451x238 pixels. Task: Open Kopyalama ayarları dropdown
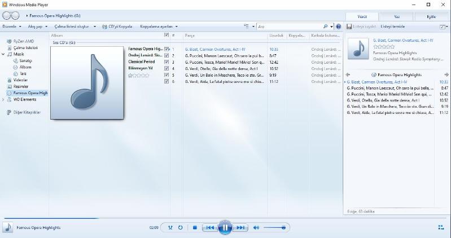click(x=159, y=27)
